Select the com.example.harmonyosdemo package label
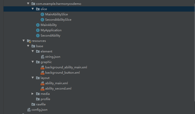The width and height of the screenshot is (195, 114). (x=59, y=4)
